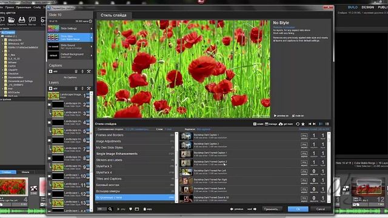Viewport: 388px width, 218px height.
Task: Click the clock icon beside slide time
Action: tap(90, 21)
